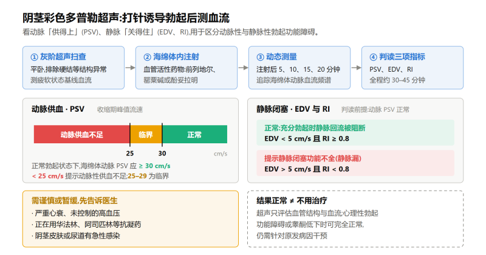Select the line 注射后 5、10、15、20 分钟
486x255 pixels.
point(298,69)
